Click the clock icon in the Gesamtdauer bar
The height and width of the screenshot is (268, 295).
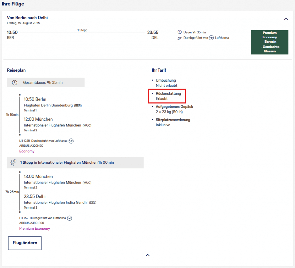coord(14,83)
